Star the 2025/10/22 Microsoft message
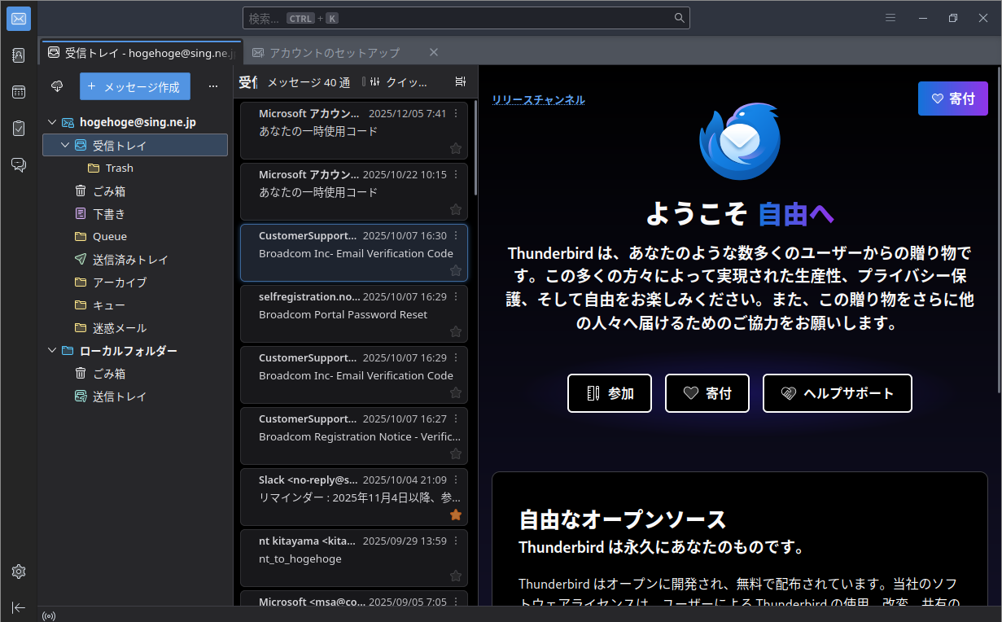Screen dimensions: 1002x622 (x=456, y=209)
